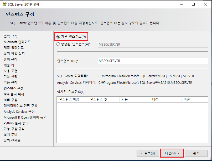Screen dimensions: 212x161
Task: Minimize the SQL Server 2019 설치 window
Action: pyautogui.click(x=182, y=4)
